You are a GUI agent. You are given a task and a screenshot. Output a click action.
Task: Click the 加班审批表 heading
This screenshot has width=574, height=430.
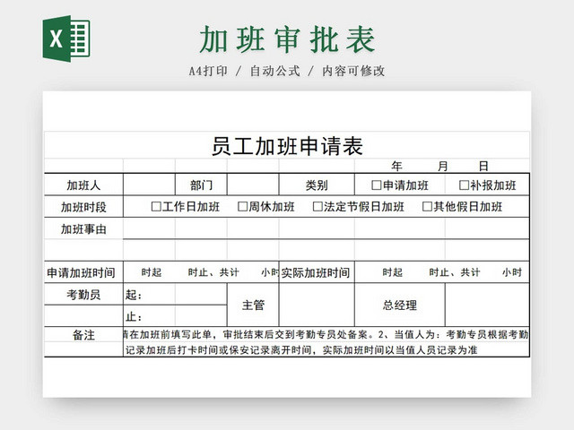(287, 39)
